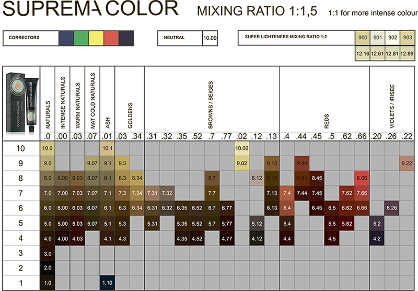The image size is (418, 291).
Task: Select shade 1.10 blue-black swatch
Action: (108, 283)
